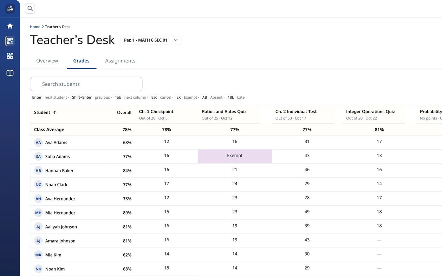Click Aaliyah Johnson's AJ avatar
442x276 pixels.
click(38, 227)
